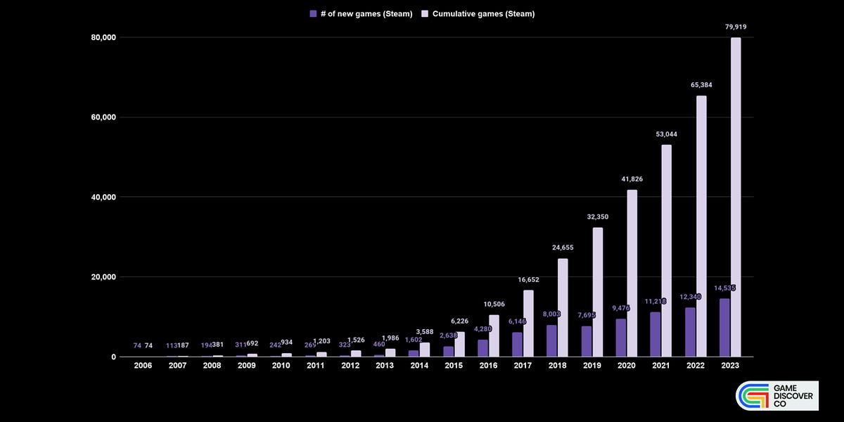Click the 2016 x-axis year label
This screenshot has height=422, width=844.
[x=488, y=366]
